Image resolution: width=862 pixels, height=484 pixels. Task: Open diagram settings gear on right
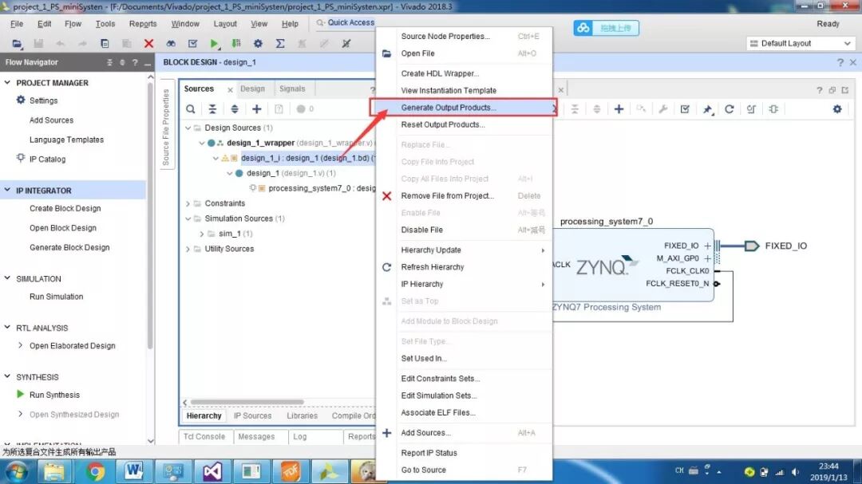837,108
